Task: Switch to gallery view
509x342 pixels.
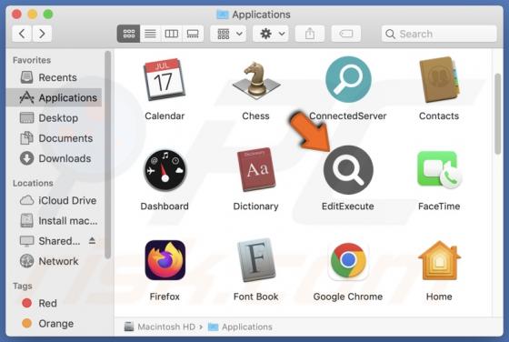Action: (193, 34)
